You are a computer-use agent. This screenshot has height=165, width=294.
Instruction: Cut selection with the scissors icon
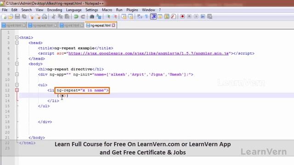54,16
